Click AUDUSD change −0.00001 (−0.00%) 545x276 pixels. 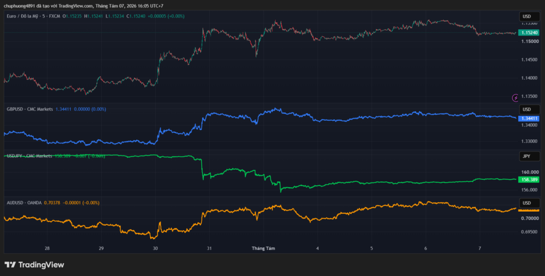[x=81, y=203]
